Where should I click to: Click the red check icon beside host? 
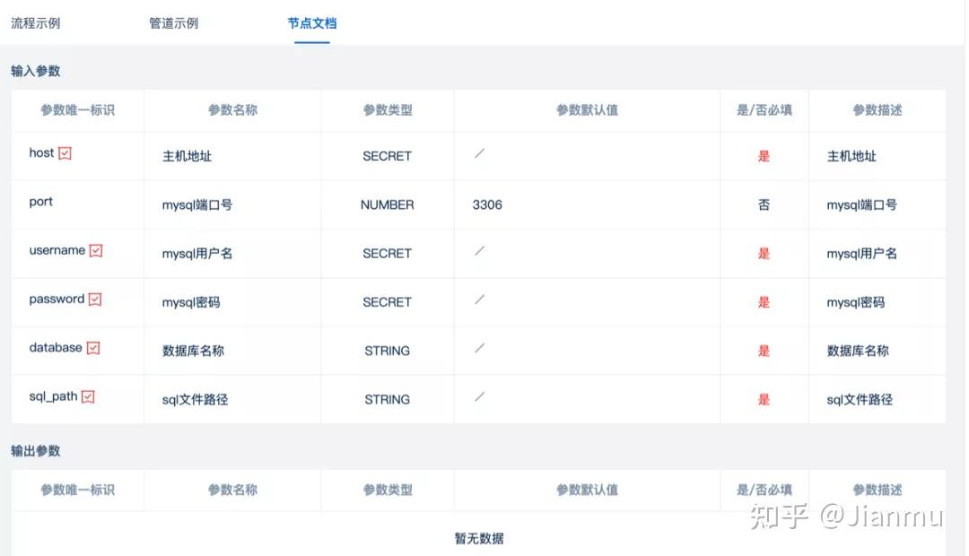point(65,153)
